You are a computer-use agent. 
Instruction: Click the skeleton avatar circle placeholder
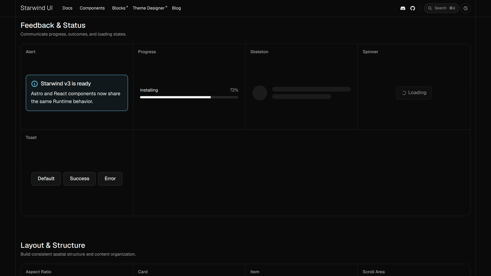tap(260, 93)
